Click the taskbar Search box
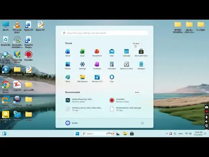 tap(98, 133)
